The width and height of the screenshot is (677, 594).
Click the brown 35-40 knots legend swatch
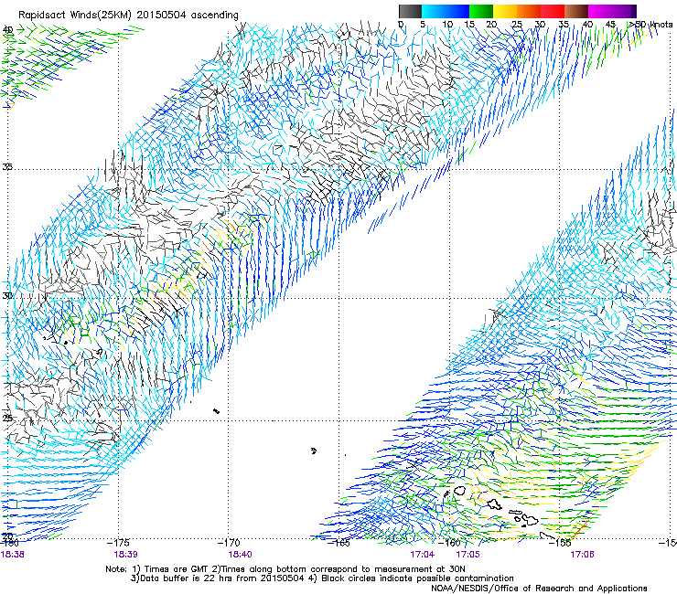click(x=576, y=11)
